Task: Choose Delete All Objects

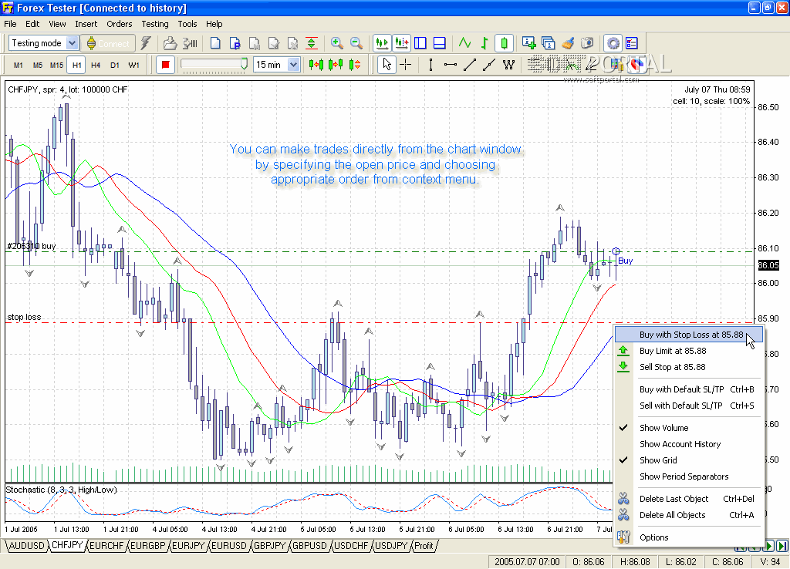Action: [689, 515]
